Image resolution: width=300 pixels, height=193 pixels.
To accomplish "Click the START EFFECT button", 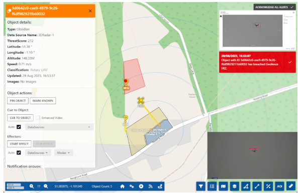I will coord(19,144).
